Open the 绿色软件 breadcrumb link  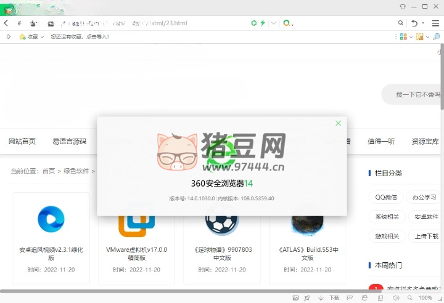[x=76, y=171]
